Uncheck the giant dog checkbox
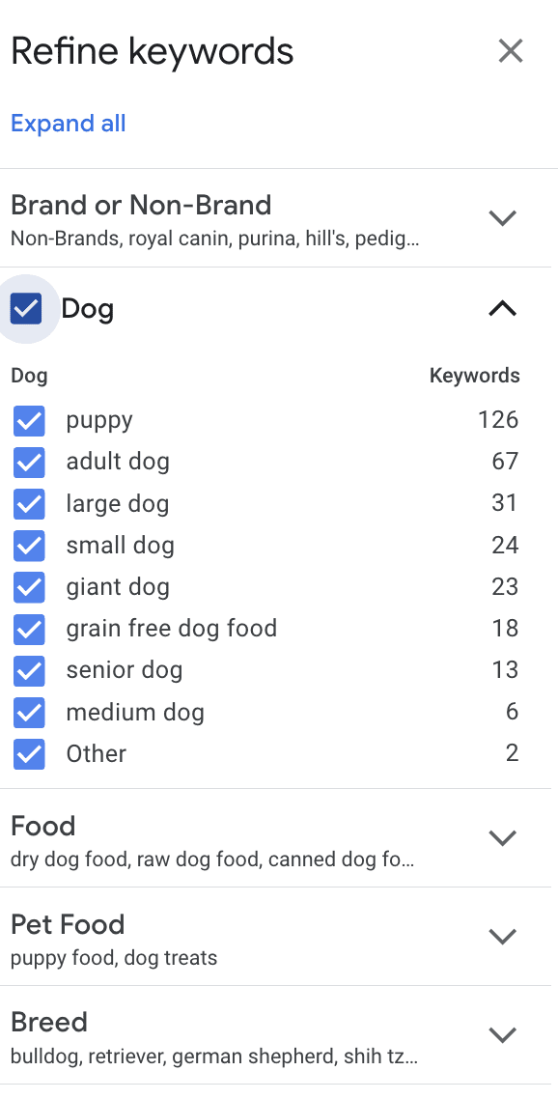 click(x=29, y=586)
